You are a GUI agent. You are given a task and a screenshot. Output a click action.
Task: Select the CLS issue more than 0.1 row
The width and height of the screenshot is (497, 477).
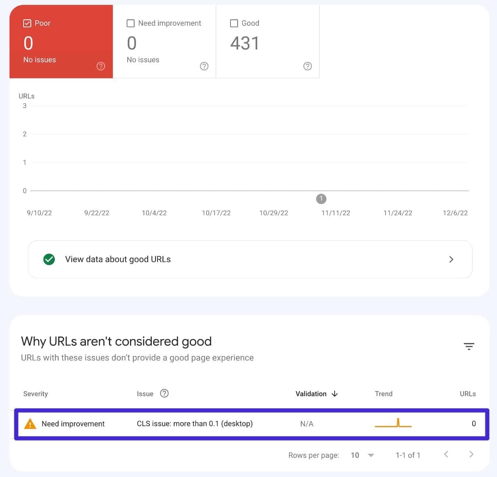[195, 424]
